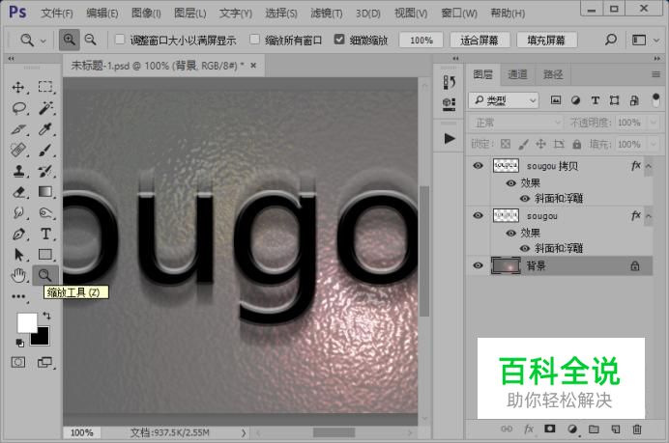Open the 滤镜 menu
This screenshot has height=443, width=669.
click(327, 14)
